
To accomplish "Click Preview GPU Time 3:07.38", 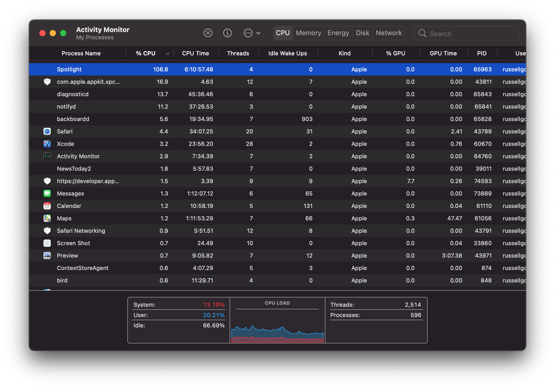I will pos(452,256).
